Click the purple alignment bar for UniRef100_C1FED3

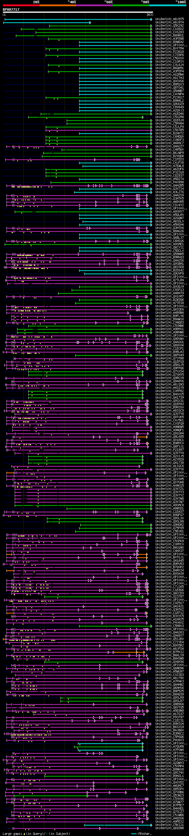[73, 159]
